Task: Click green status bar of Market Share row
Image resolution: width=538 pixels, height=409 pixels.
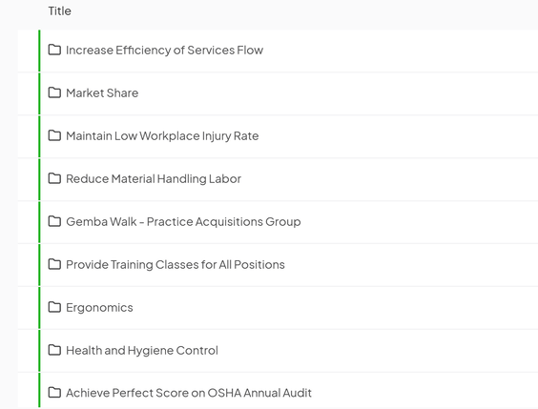Action: click(x=39, y=93)
